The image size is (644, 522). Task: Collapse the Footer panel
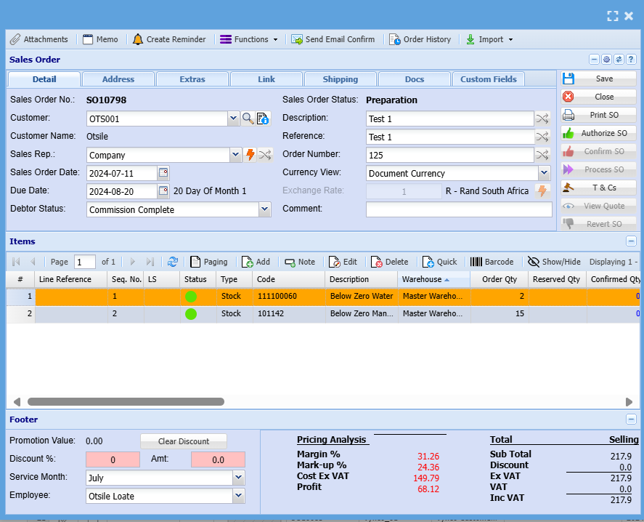coord(631,419)
